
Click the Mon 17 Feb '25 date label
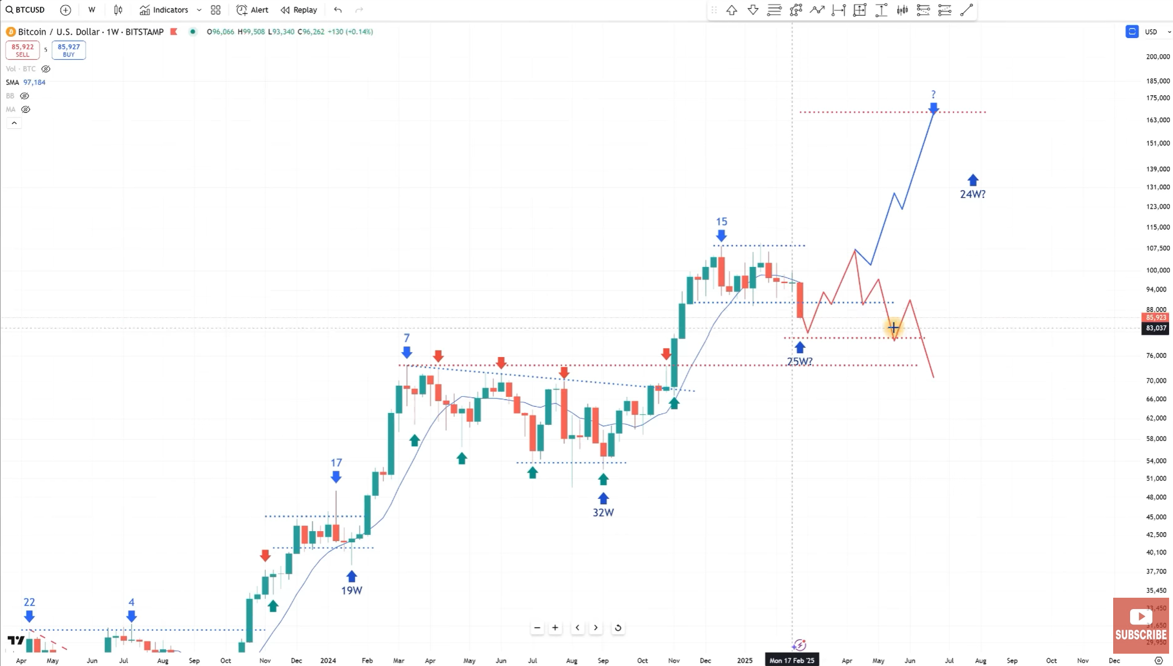click(792, 660)
